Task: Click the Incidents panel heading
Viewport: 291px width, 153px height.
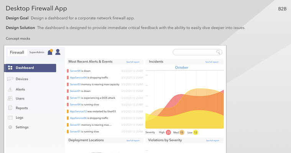Action: [x=156, y=62]
